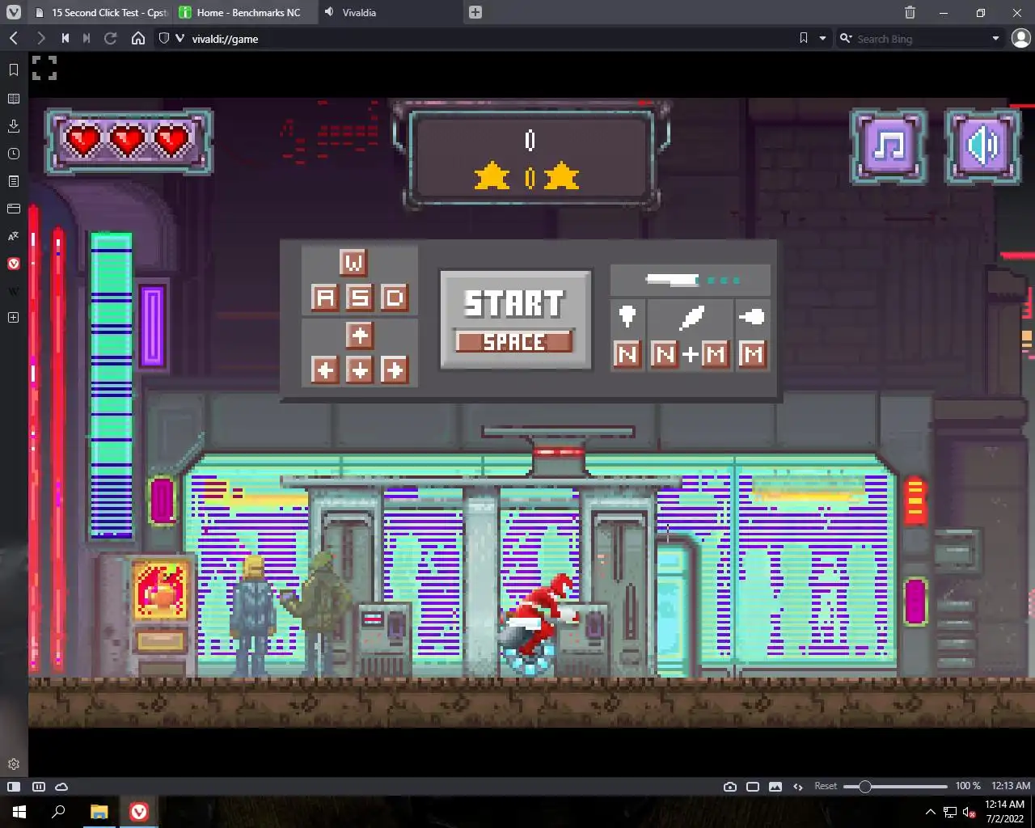1035x828 pixels.
Task: Open the Vivaldi web panel in the sidebar
Action: point(14,264)
